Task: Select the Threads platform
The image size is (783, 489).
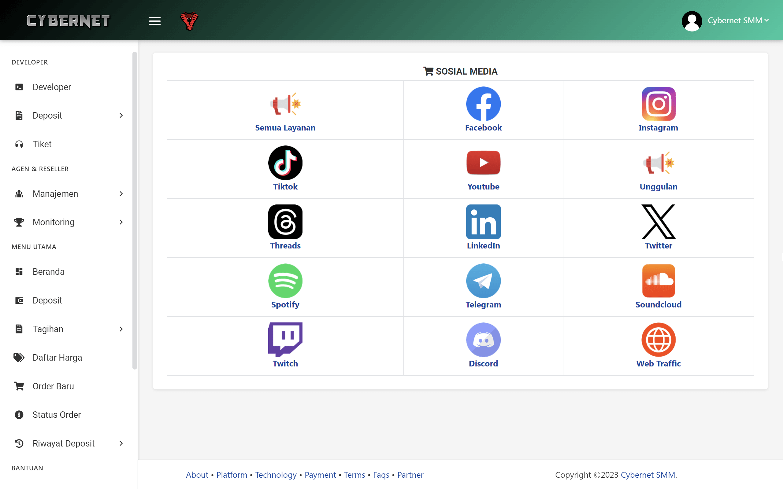Action: [285, 227]
